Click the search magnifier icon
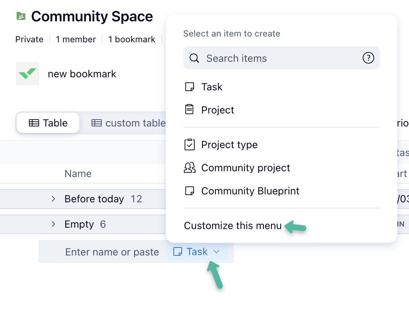 (194, 58)
